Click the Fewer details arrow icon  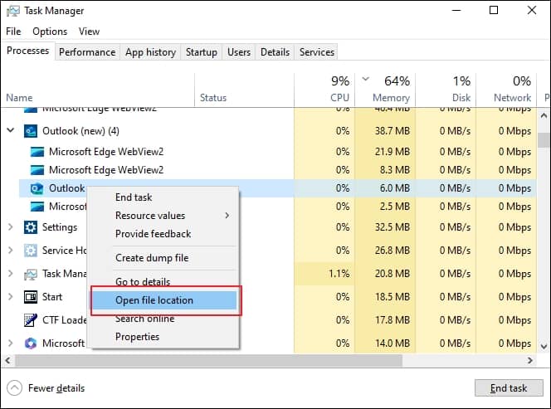click(x=14, y=388)
